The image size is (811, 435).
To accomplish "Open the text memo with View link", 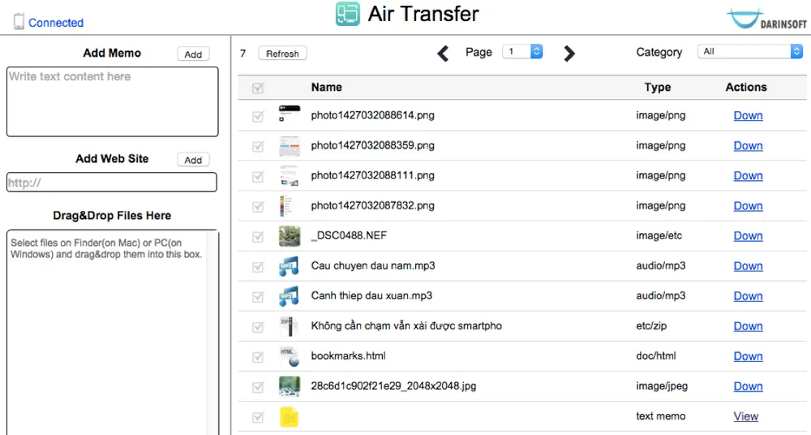I will point(746,416).
